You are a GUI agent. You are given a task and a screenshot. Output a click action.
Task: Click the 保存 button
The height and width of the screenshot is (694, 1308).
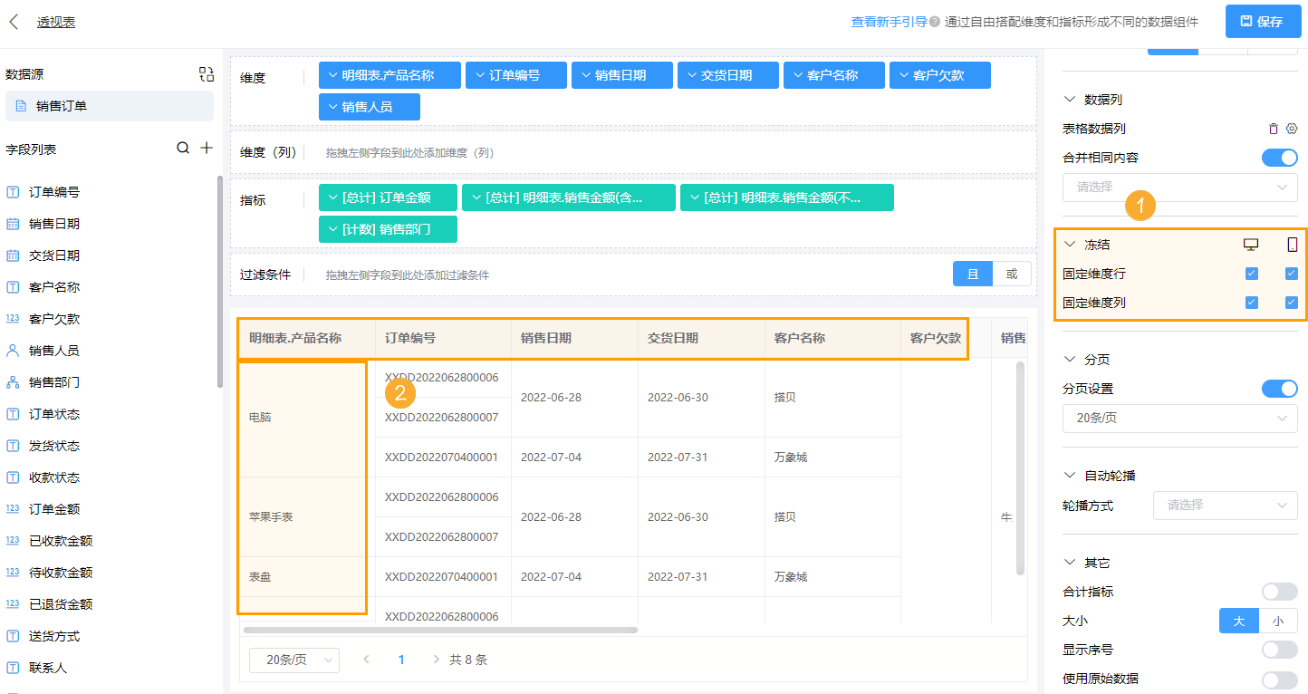(1262, 22)
